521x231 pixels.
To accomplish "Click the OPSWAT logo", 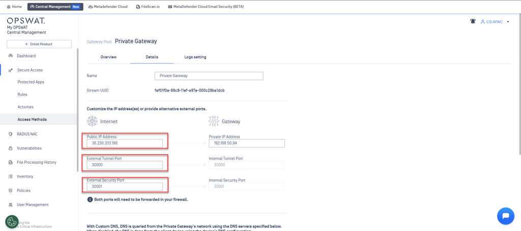I will pos(26,21).
